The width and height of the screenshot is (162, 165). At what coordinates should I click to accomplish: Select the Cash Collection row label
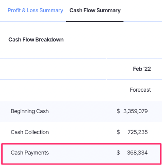point(30,132)
